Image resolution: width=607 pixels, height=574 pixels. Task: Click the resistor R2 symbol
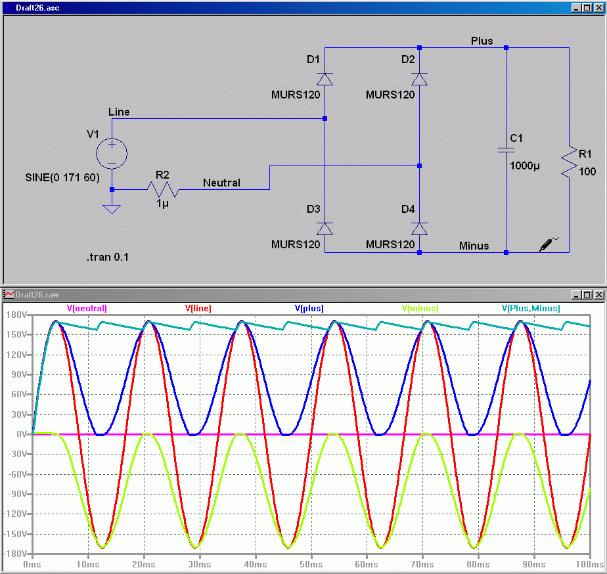click(163, 189)
